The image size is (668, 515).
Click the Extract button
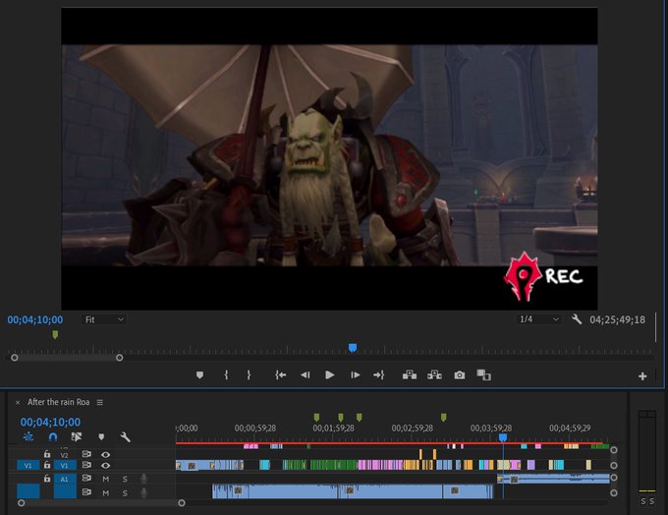[x=434, y=375]
